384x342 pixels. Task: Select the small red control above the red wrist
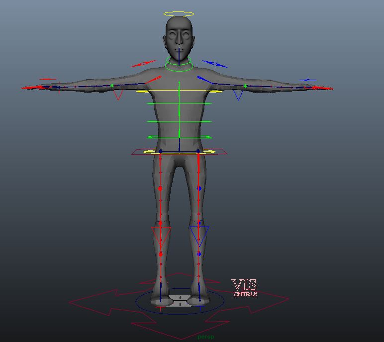pos(48,79)
